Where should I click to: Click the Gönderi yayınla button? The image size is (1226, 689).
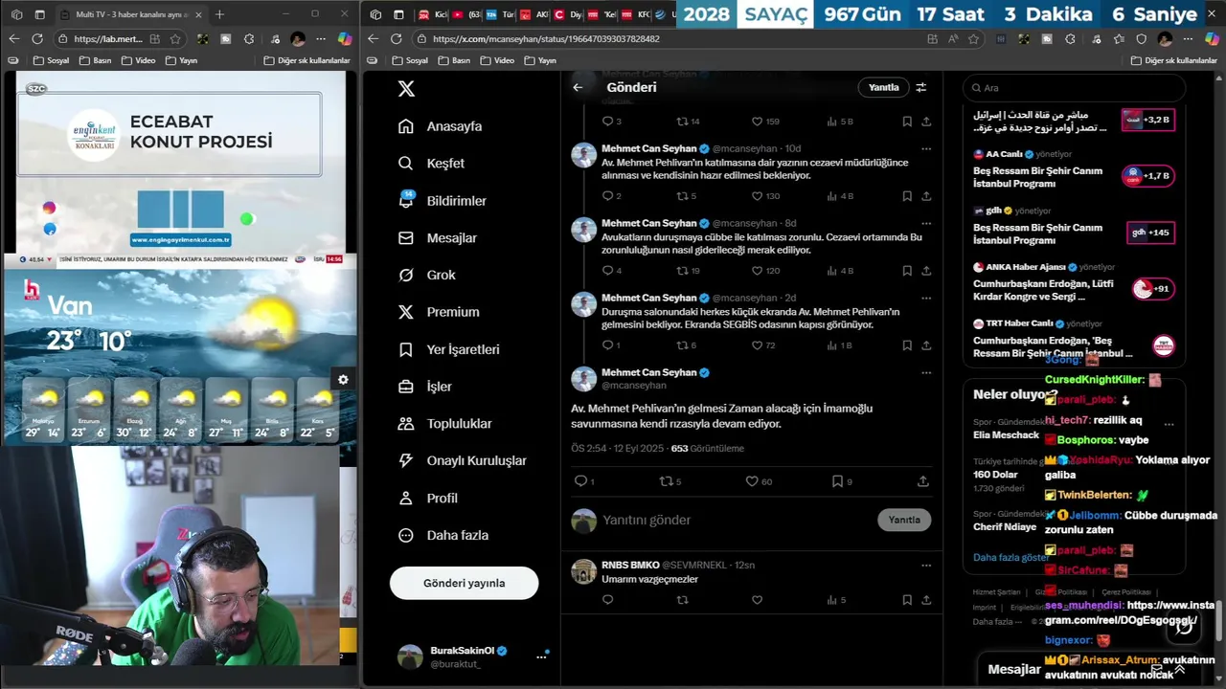465,583
